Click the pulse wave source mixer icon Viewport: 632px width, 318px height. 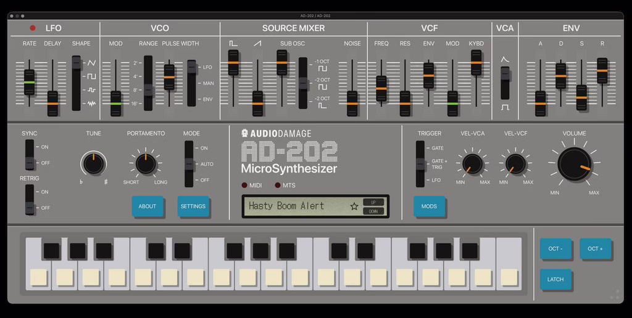pyautogui.click(x=233, y=44)
